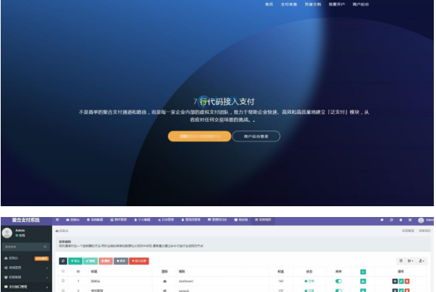The image size is (436, 292).
Task: Open the 控制台 tab in purple header
Action: coord(73,220)
